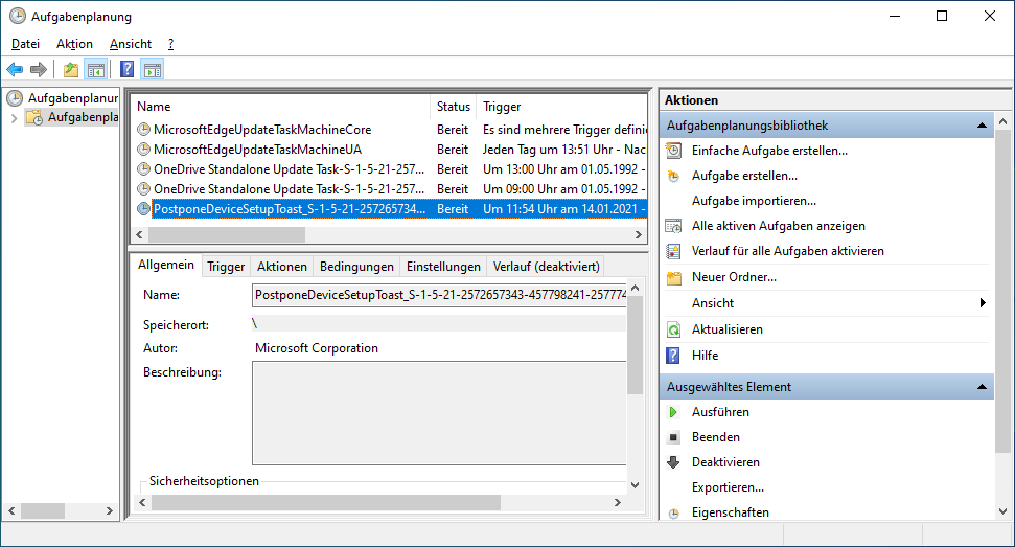Viewport: 1015px width, 547px height.
Task: Collapse the Aufgabenplanungsbibliothek actions section
Action: click(982, 126)
